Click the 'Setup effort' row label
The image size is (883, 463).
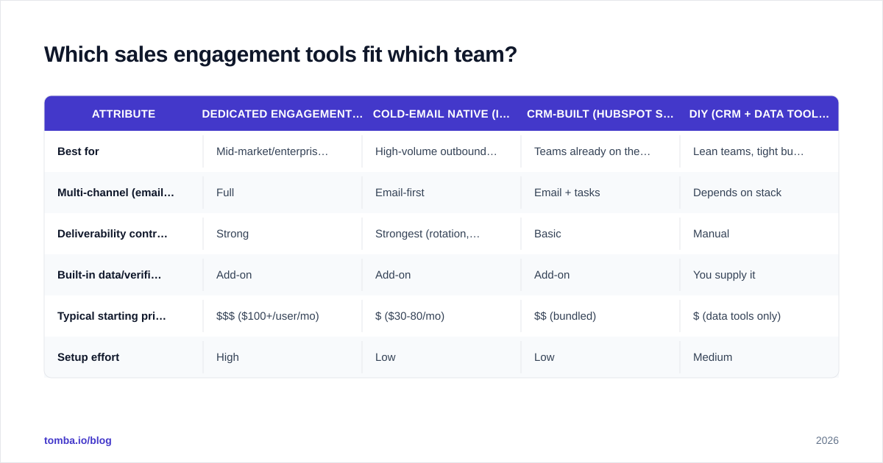pos(88,357)
